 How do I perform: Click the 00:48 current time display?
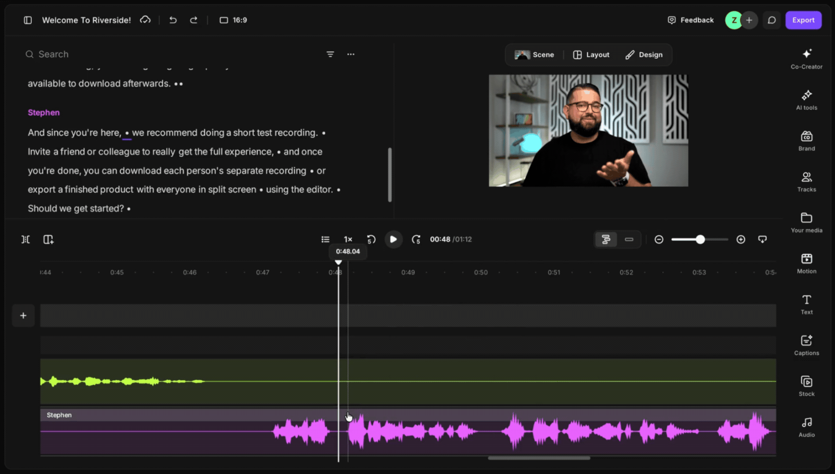pyautogui.click(x=440, y=239)
